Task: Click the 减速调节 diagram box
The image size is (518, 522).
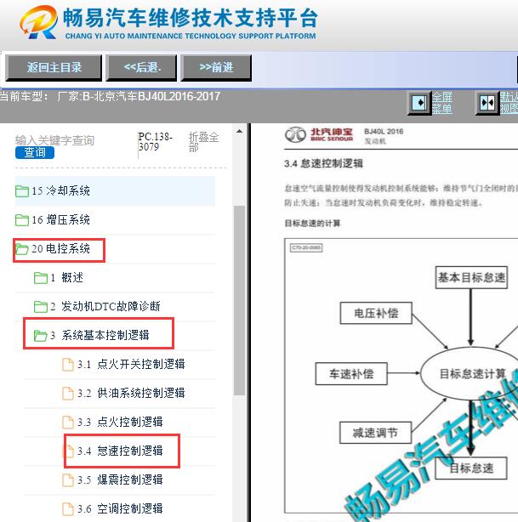Action: coord(375,433)
